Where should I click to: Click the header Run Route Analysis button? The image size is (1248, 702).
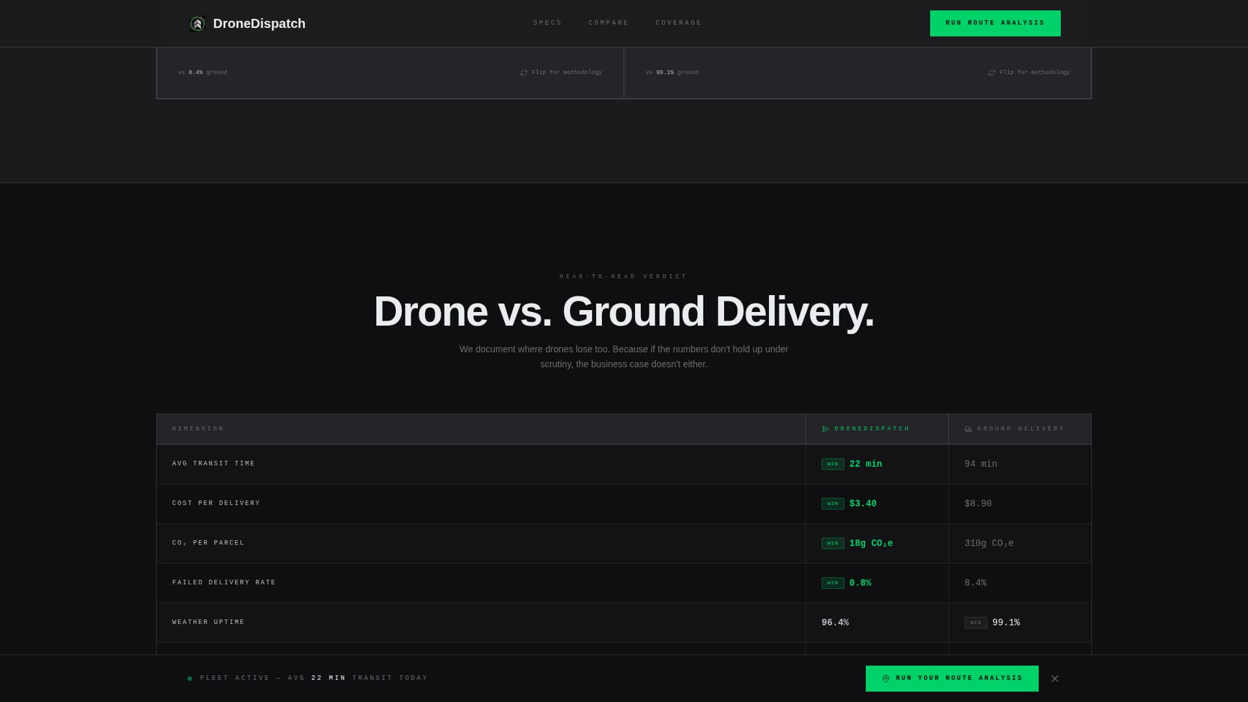click(x=995, y=23)
